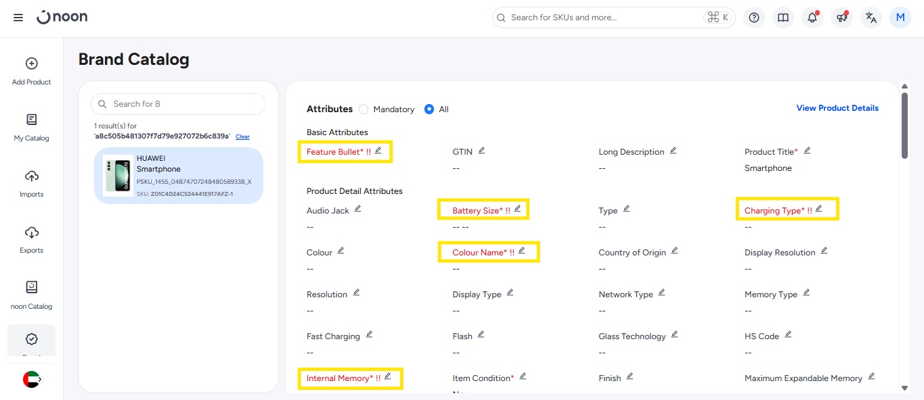Screen dimensions: 924x400
Task: Open the UAE country flag selector
Action: tap(32, 380)
